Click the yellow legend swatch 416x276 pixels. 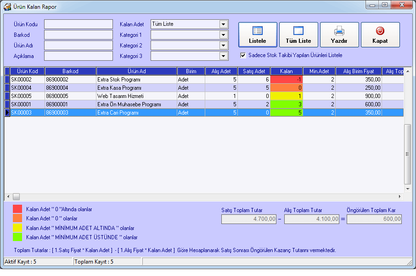(17, 228)
